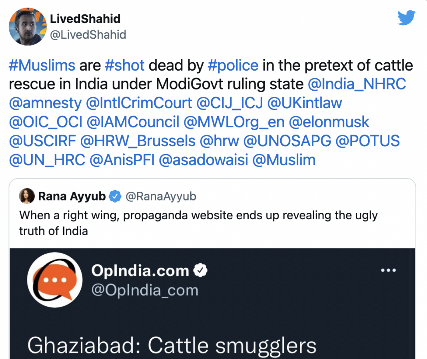The image size is (427, 359).
Task: Visit the @India_NHRC mention
Action: tap(357, 84)
